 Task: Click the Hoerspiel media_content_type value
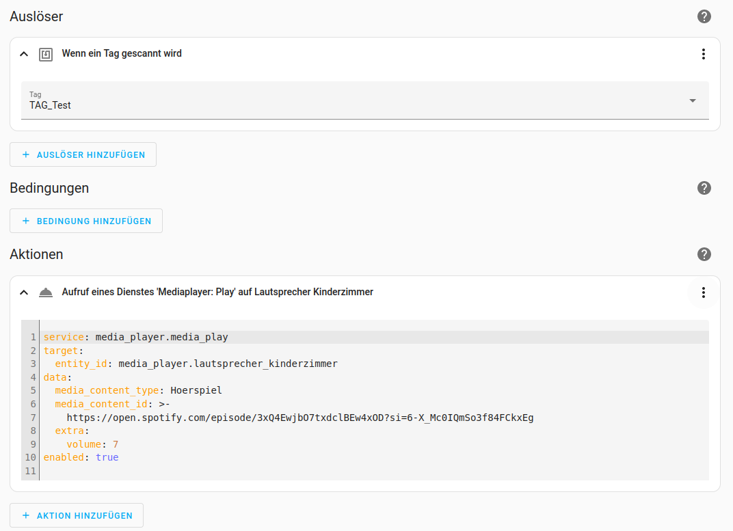(196, 390)
